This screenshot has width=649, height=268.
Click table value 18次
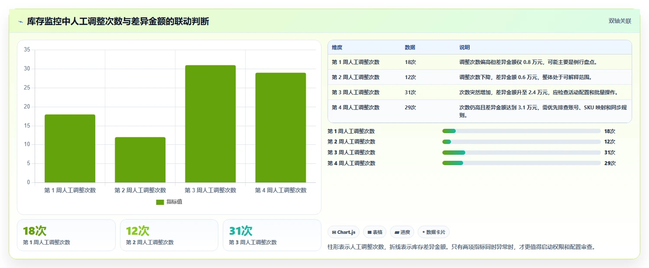(x=410, y=62)
